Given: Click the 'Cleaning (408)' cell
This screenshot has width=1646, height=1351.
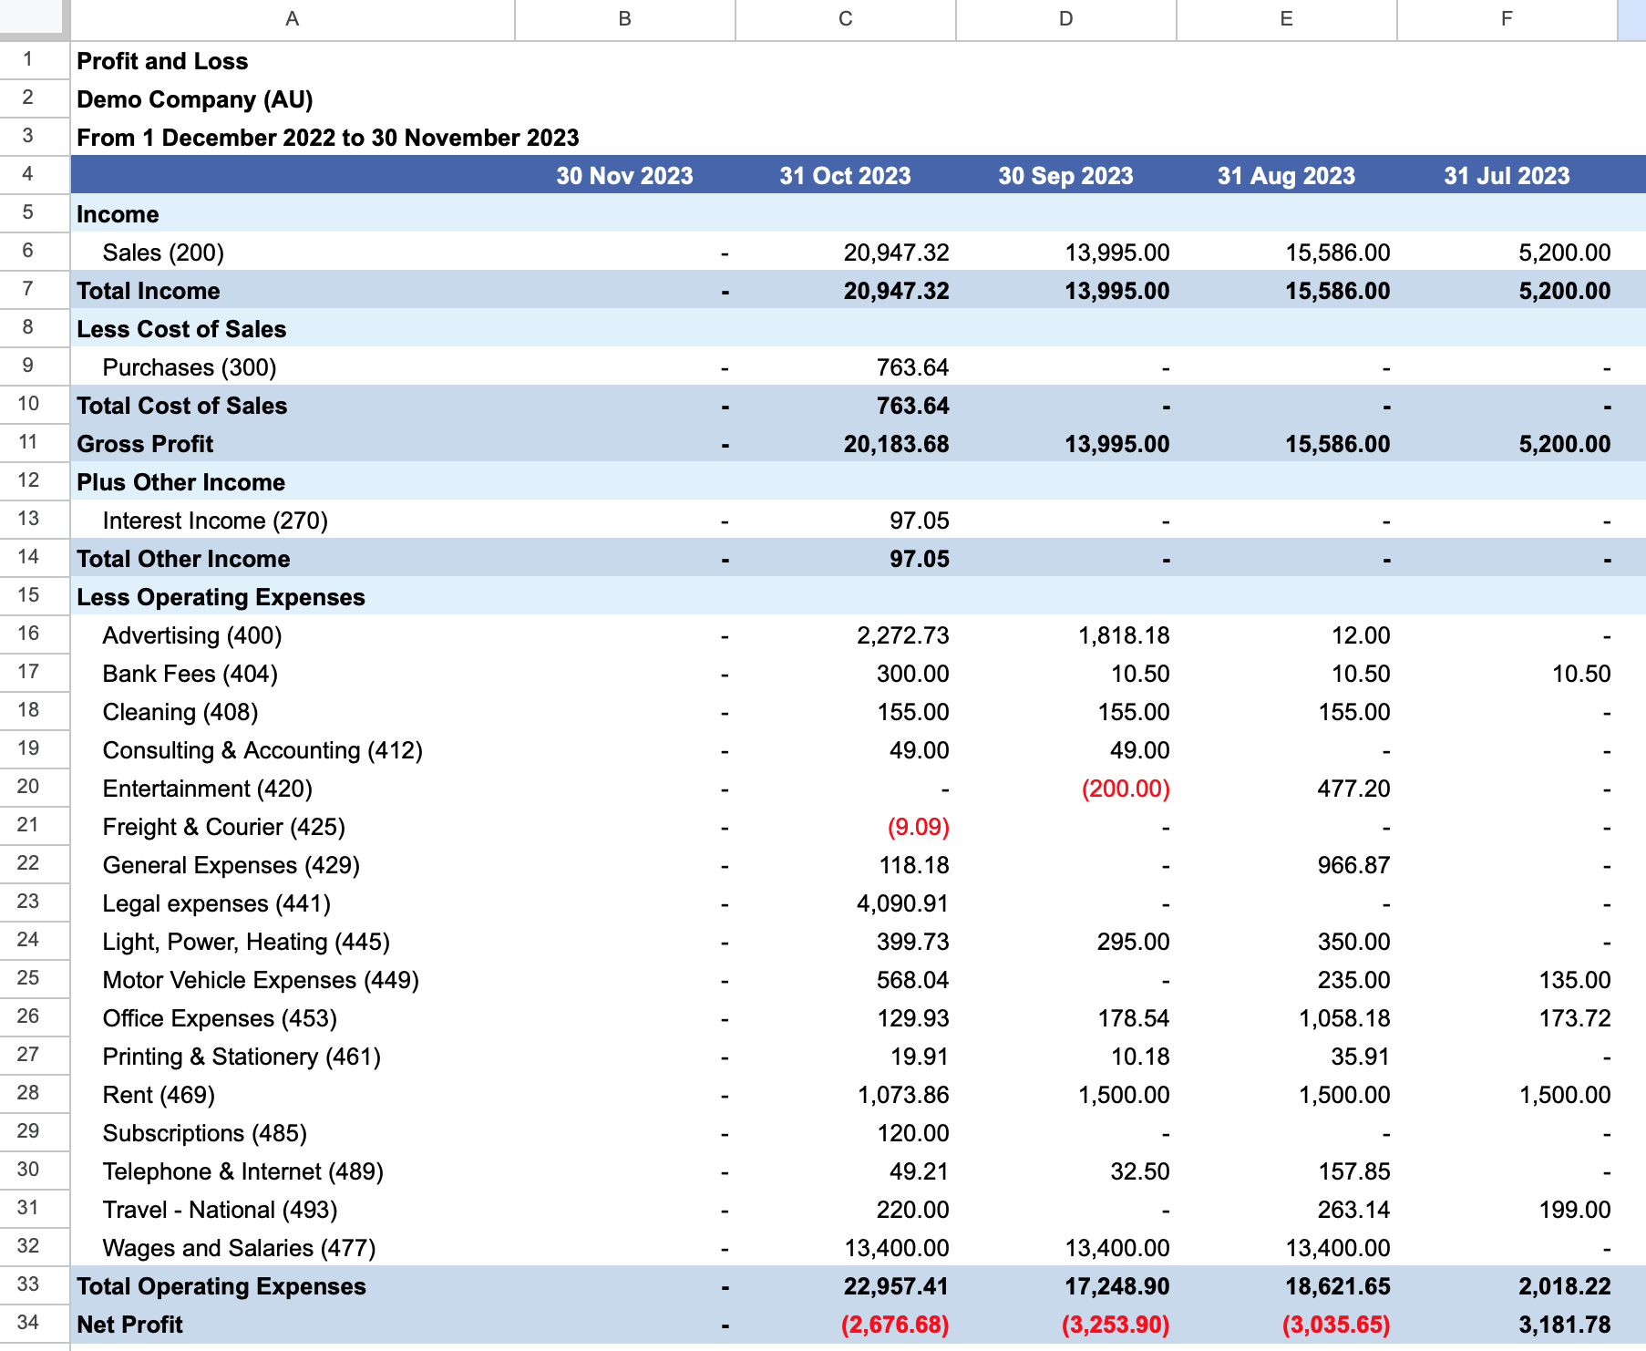Looking at the screenshot, I should click(293, 712).
